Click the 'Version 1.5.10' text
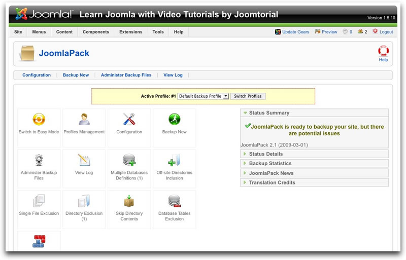 point(381,18)
